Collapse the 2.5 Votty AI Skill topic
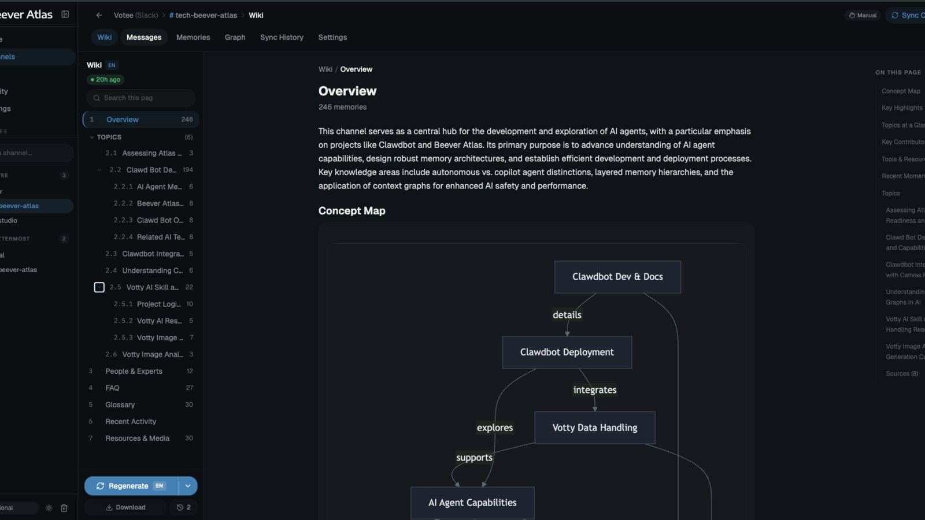Image resolution: width=925 pixels, height=520 pixels. (99, 287)
